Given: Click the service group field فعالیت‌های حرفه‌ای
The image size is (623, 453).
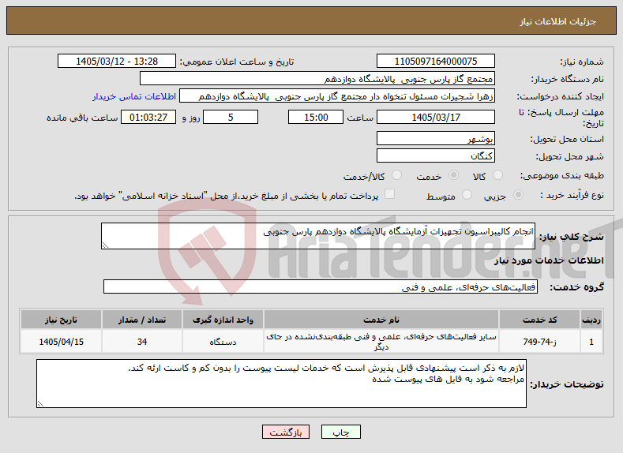Looking at the screenshot, I should pyautogui.click(x=321, y=286).
